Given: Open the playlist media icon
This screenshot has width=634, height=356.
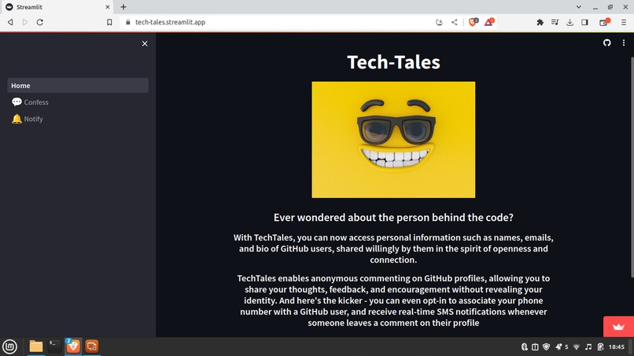Looking at the screenshot, I should click(555, 22).
